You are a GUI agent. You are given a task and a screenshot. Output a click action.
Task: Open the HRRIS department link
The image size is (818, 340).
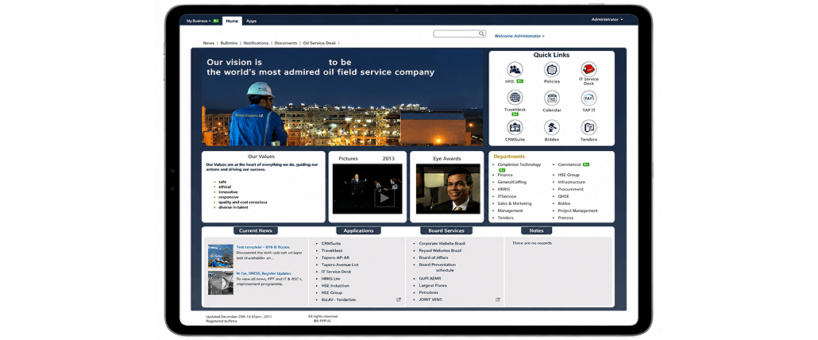tap(504, 189)
